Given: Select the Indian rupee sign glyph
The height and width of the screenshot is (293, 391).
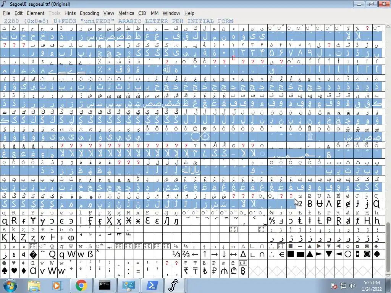Looking at the screenshot, I should pos(186,270).
